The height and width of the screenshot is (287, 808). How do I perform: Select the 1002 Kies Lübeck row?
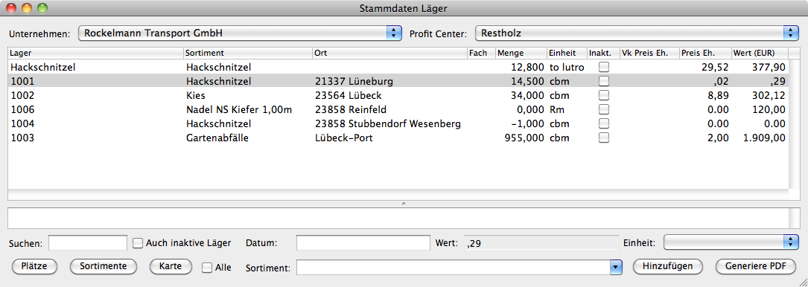pos(398,95)
